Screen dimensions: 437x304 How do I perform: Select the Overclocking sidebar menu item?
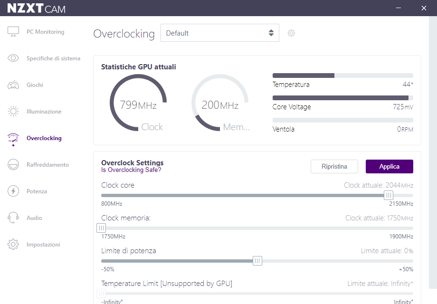[x=44, y=138]
